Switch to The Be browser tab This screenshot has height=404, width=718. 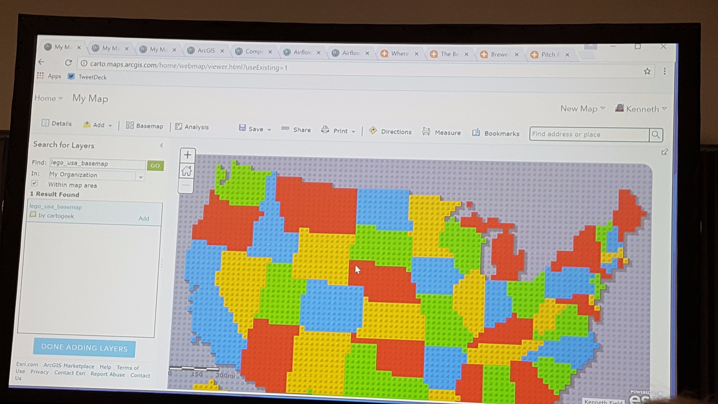pos(449,54)
